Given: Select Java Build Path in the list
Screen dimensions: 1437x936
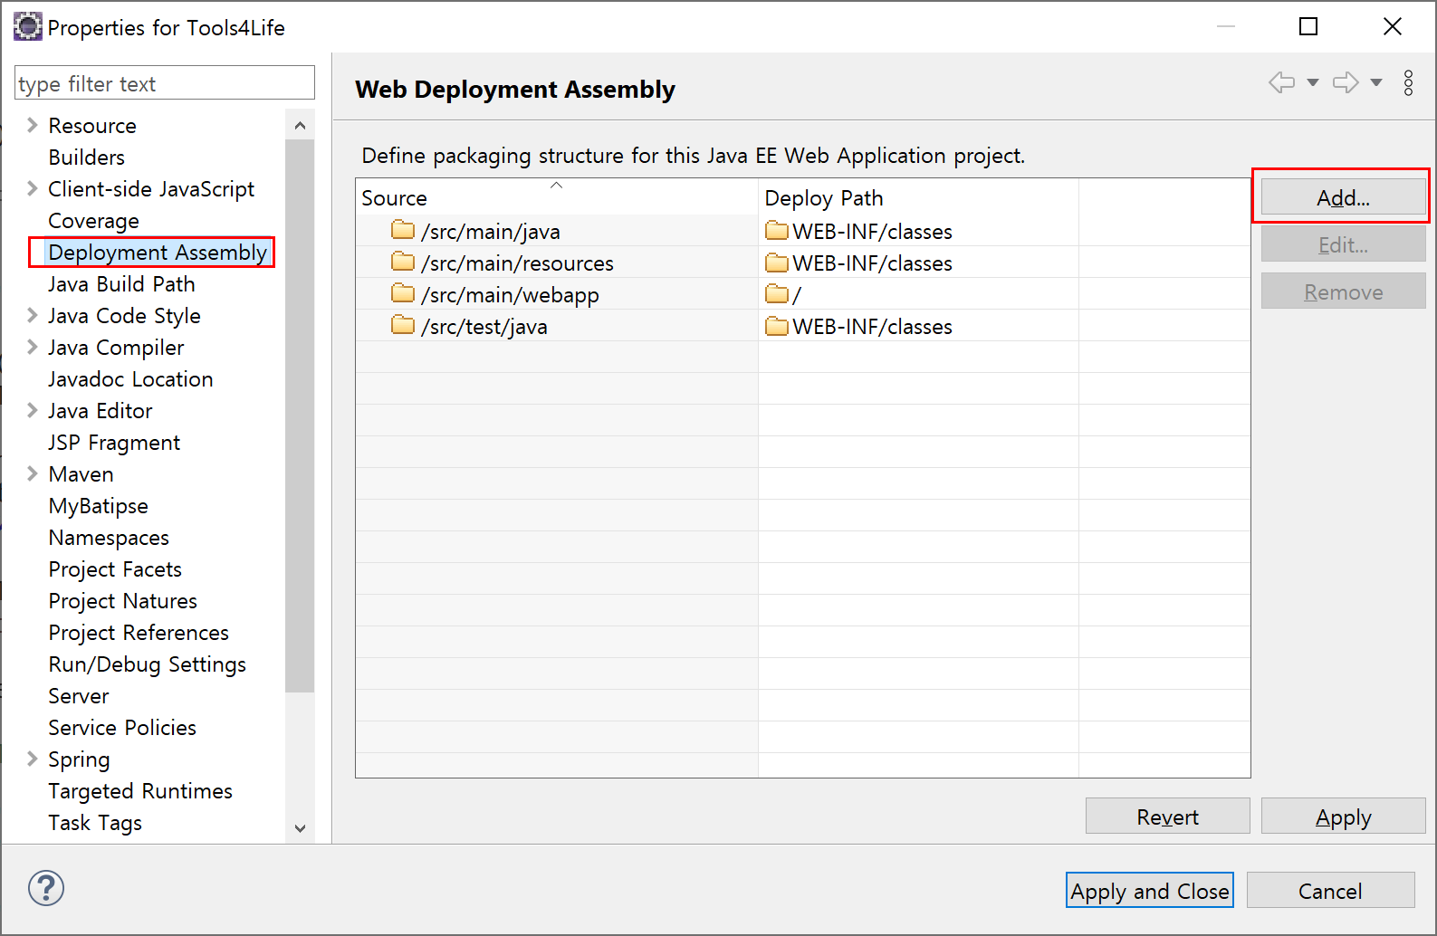Looking at the screenshot, I should (x=121, y=284).
